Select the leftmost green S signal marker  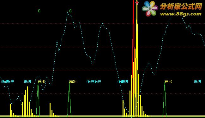pos(39,11)
